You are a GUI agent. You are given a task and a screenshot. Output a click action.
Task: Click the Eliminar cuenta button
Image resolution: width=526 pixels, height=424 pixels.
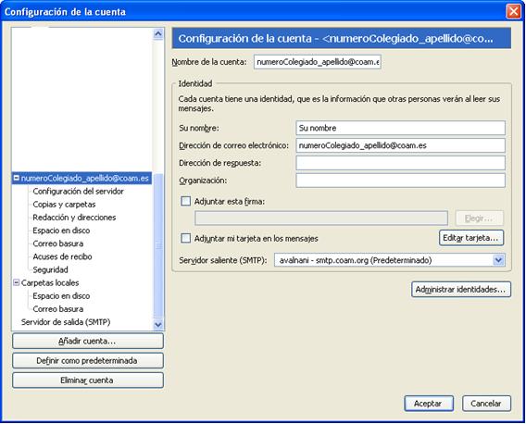coord(88,380)
